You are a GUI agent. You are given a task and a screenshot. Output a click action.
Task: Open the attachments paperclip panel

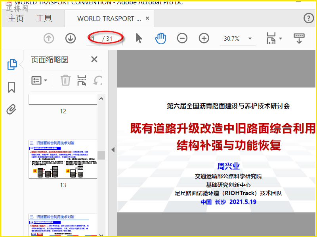point(11,109)
